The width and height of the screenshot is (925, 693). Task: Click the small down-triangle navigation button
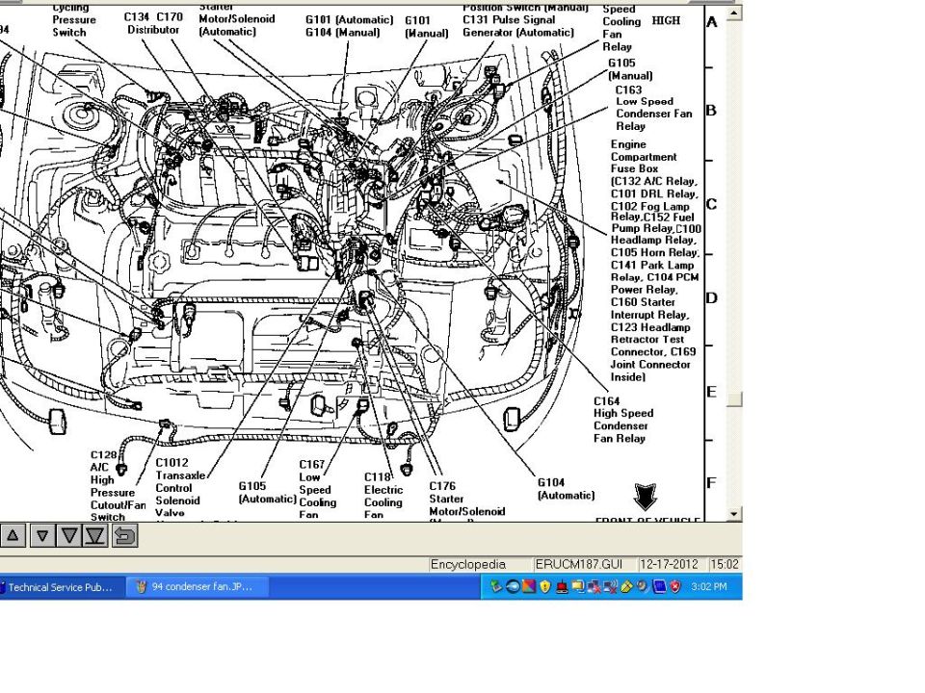coord(41,536)
